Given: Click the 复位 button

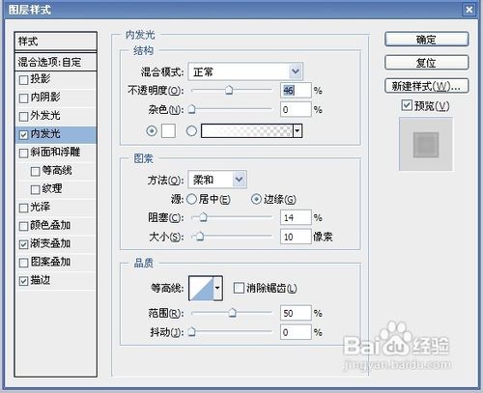Looking at the screenshot, I should pos(426,63).
